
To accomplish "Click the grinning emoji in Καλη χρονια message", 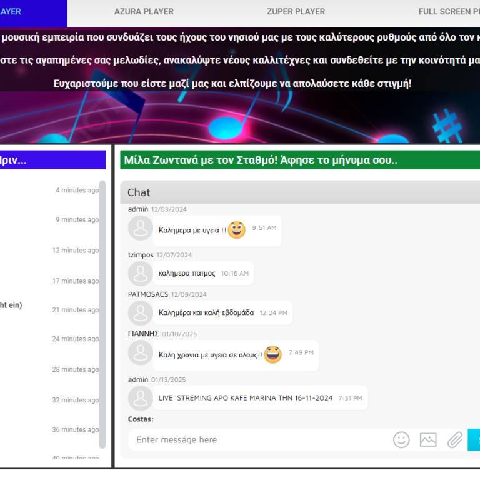I will coord(272,354).
